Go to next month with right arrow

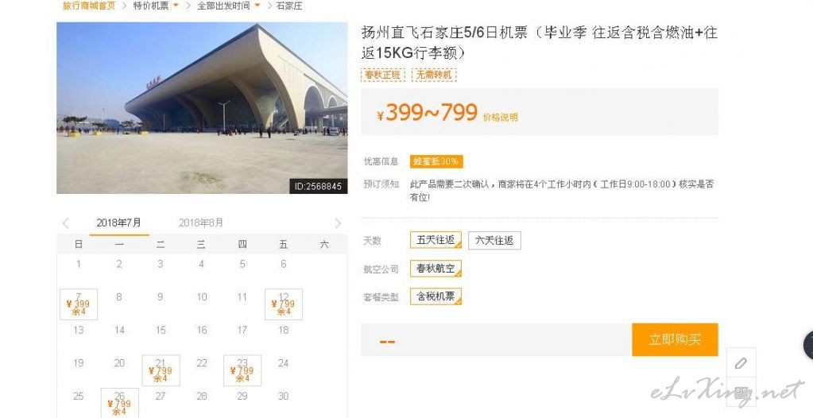[338, 223]
